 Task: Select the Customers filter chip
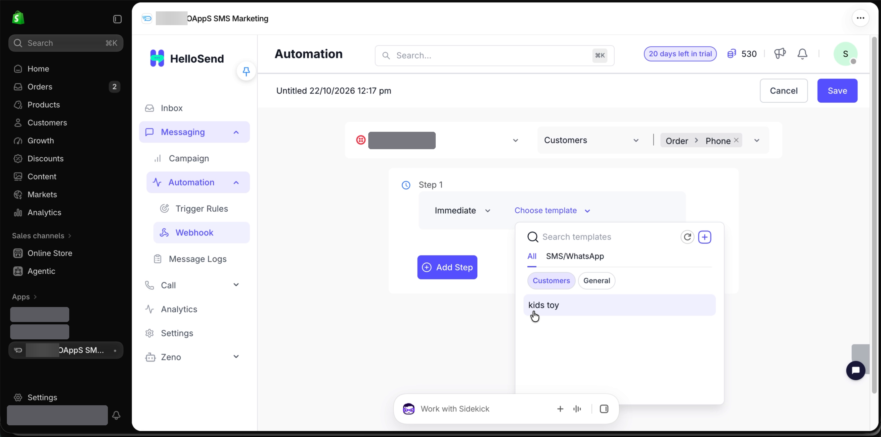(551, 280)
